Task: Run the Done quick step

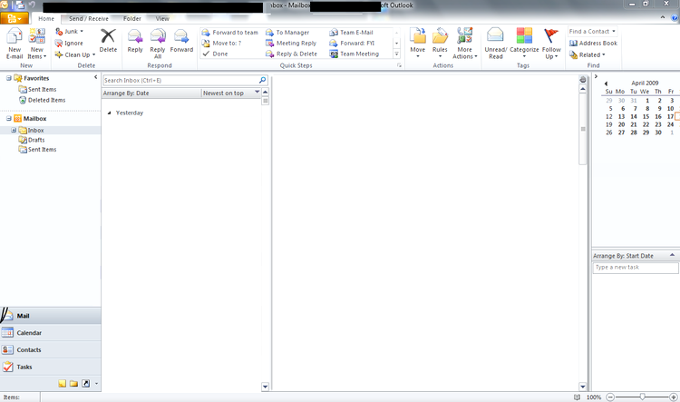Action: click(215, 54)
